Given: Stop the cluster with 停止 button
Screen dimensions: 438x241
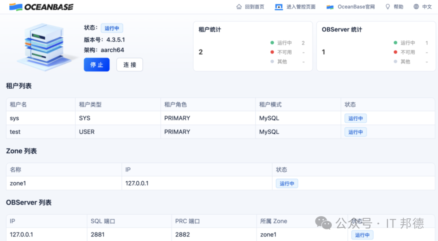Looking at the screenshot, I should (97, 65).
